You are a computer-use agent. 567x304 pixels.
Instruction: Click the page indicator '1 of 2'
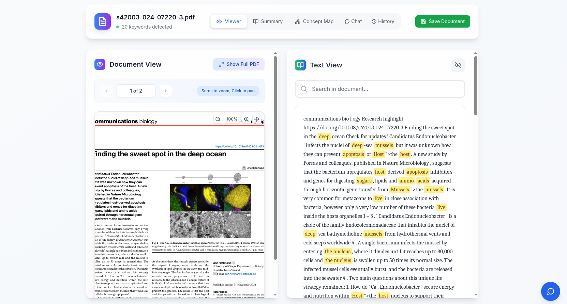pos(136,91)
